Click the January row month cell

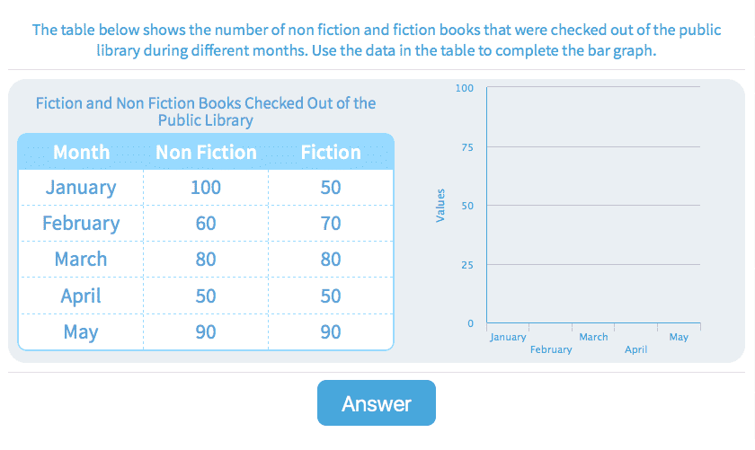81,188
